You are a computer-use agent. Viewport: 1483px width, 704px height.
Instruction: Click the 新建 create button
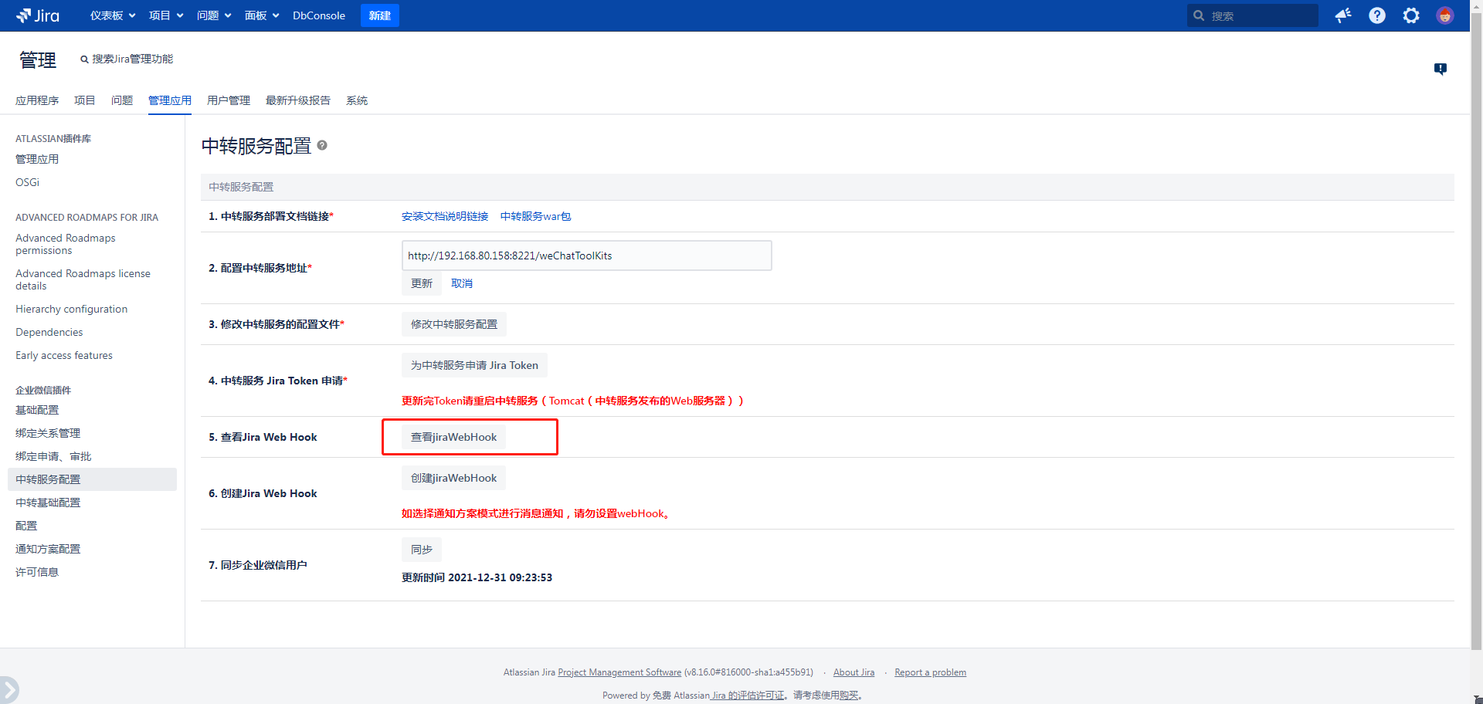tap(379, 15)
